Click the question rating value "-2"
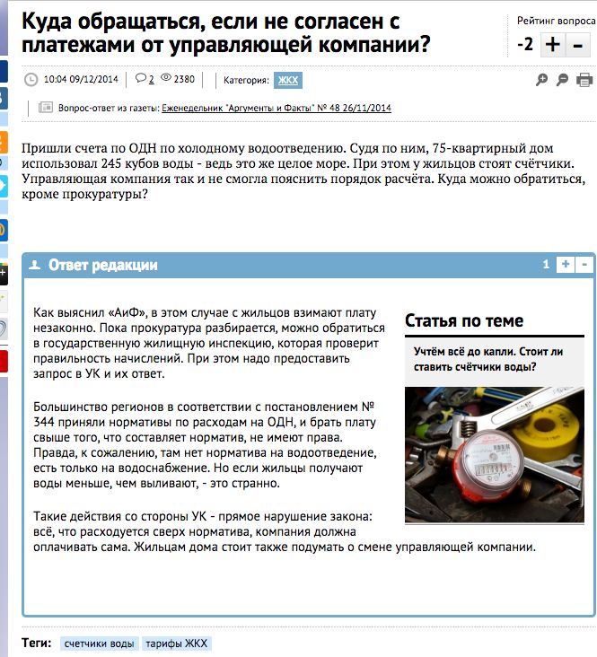 (525, 44)
